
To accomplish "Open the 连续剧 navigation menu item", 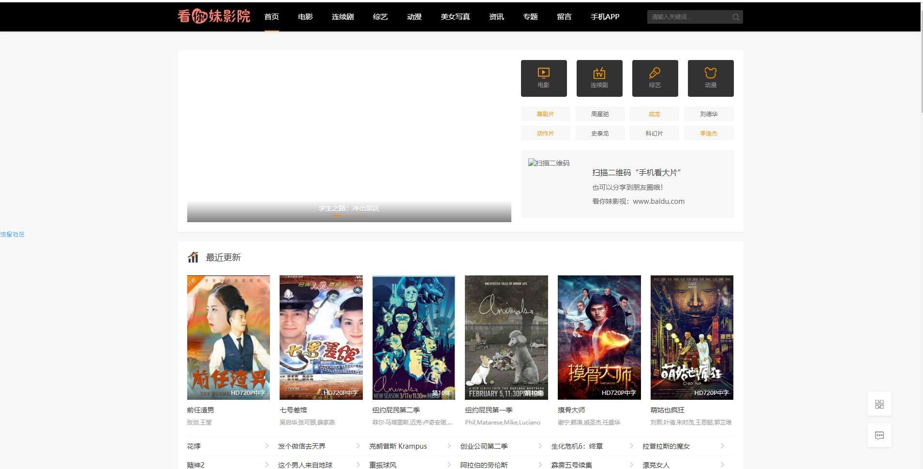I will (342, 17).
